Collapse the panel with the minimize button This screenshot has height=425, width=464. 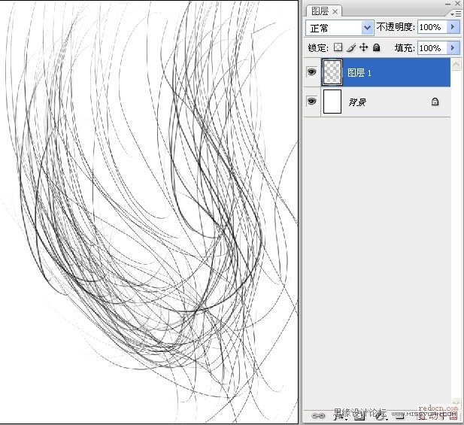(448, 4)
